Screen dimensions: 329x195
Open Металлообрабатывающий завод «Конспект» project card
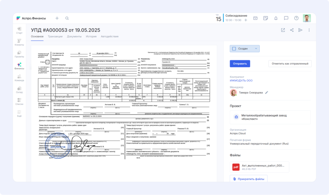coord(270,117)
